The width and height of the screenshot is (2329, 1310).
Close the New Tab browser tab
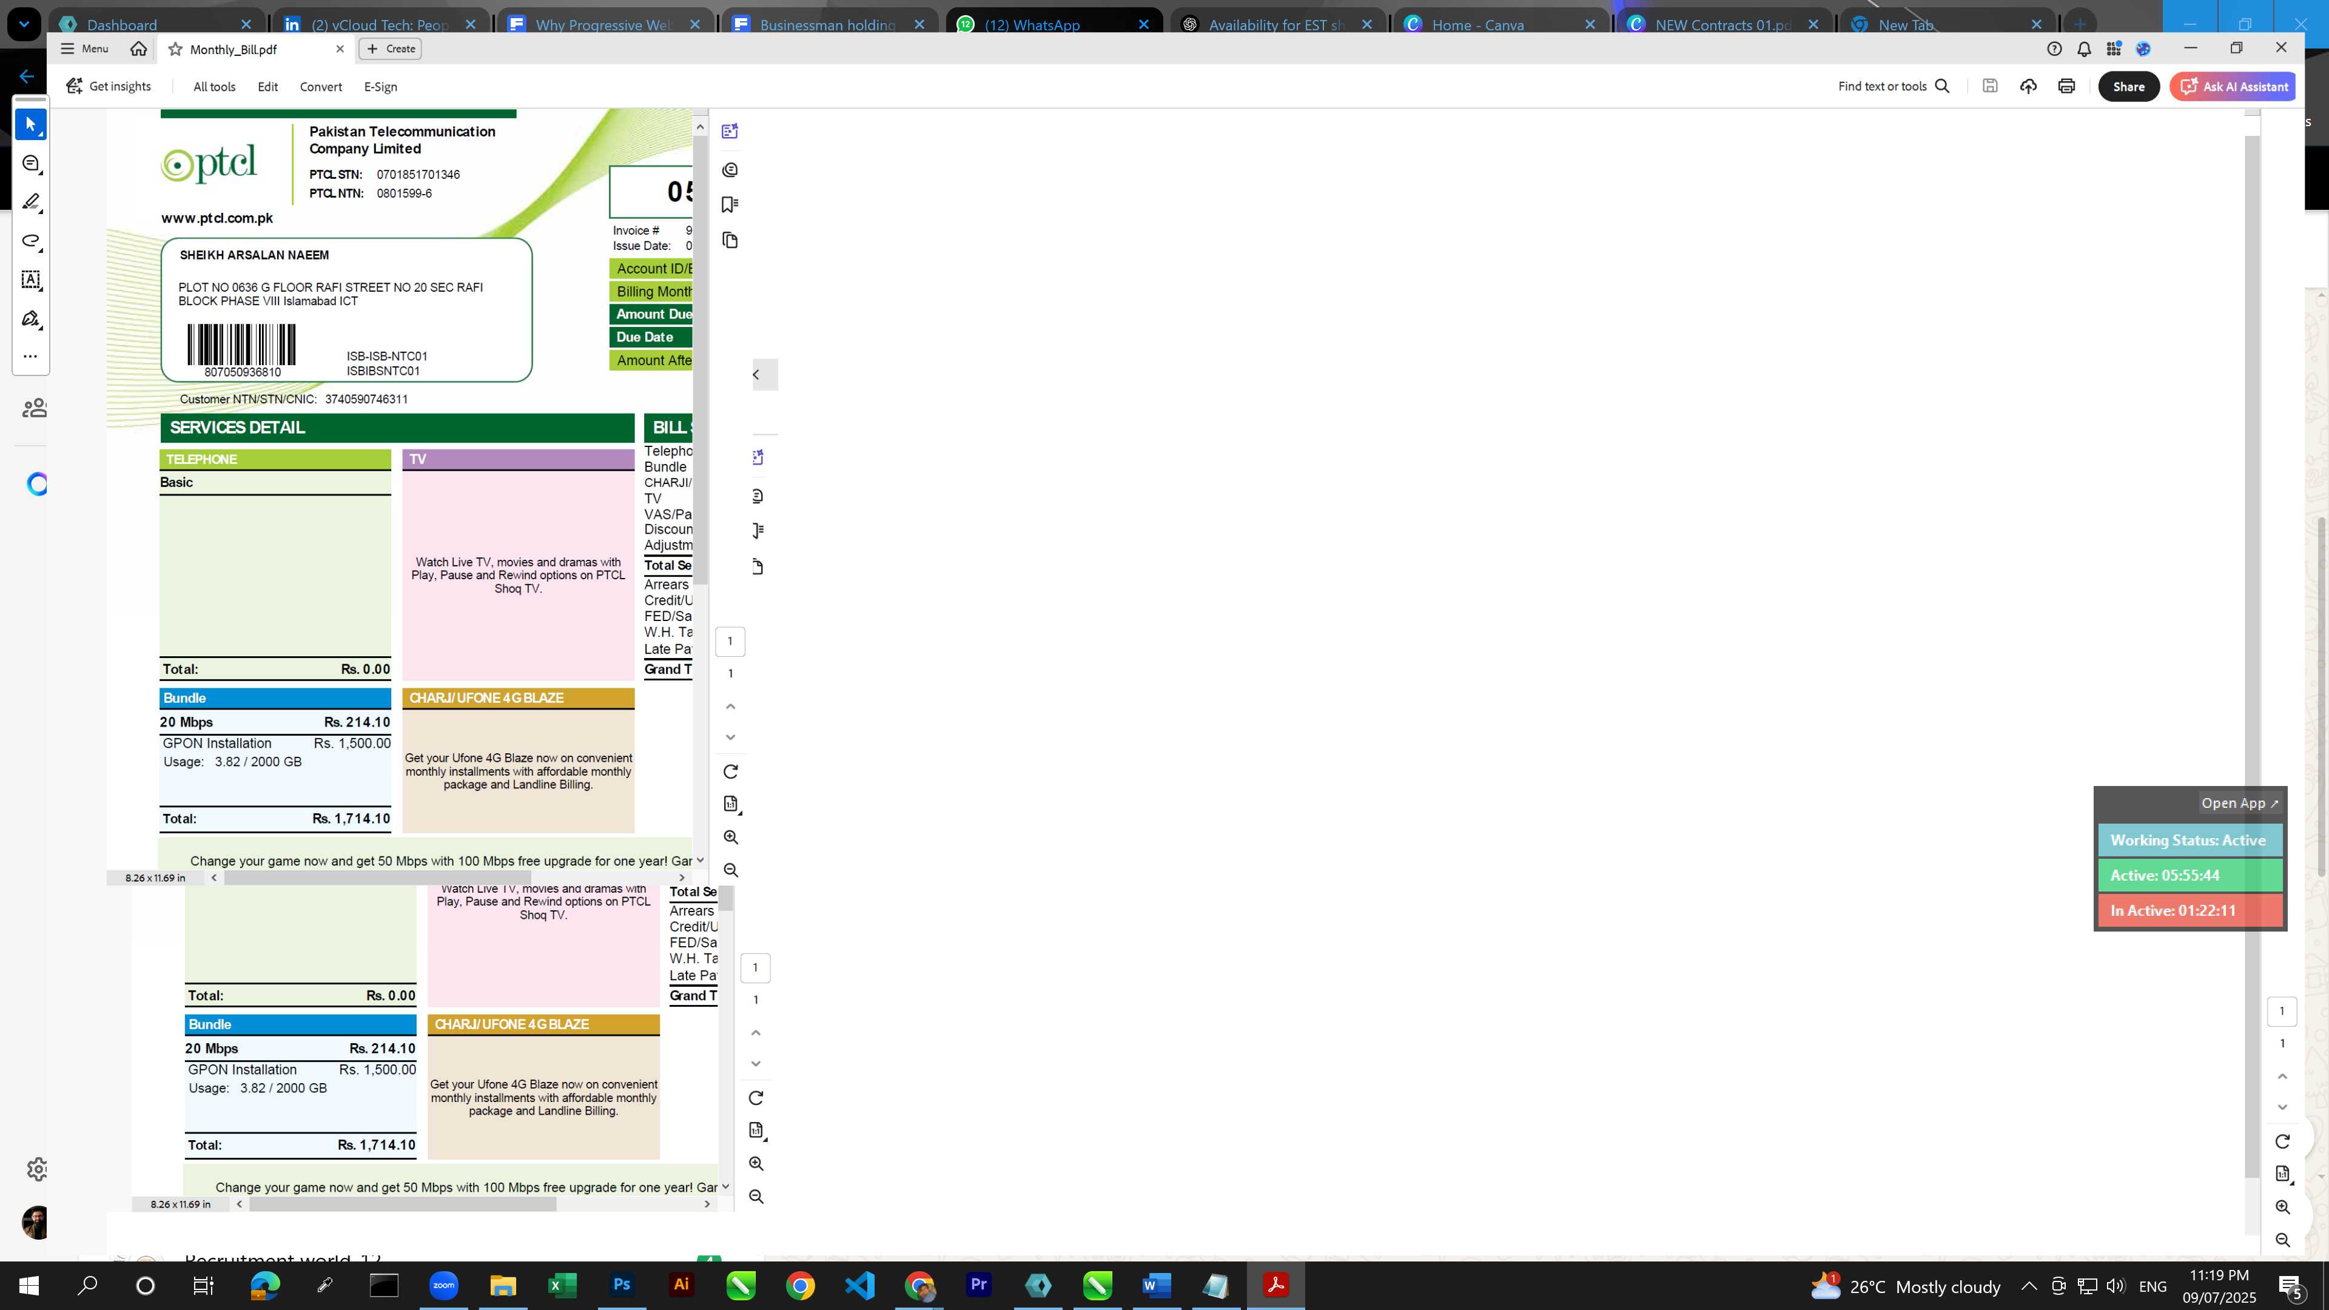2037,24
